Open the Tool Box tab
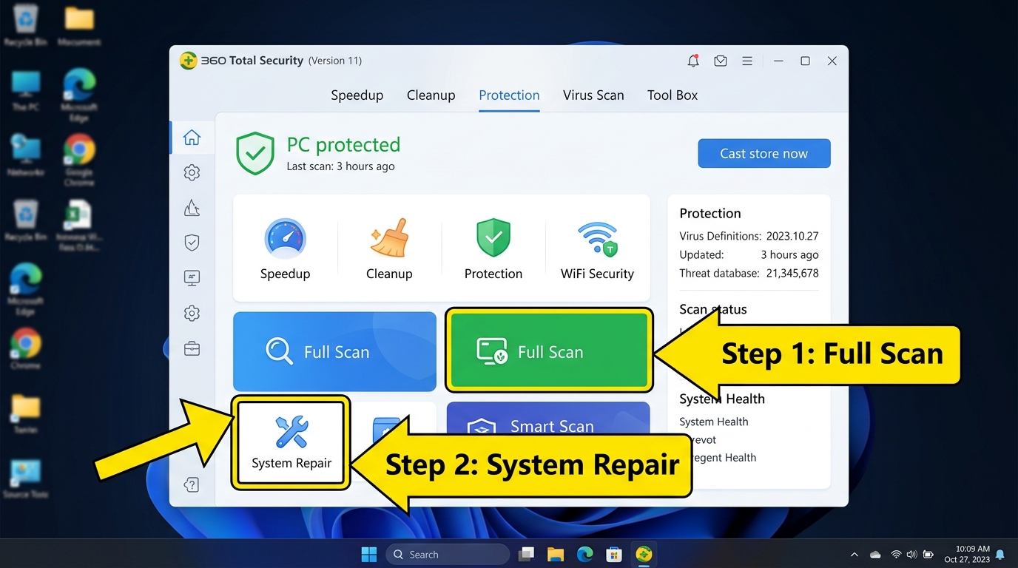1018x568 pixels. point(672,95)
